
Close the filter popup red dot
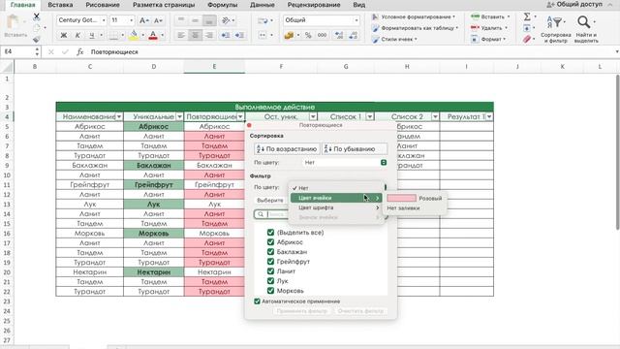[249, 125]
